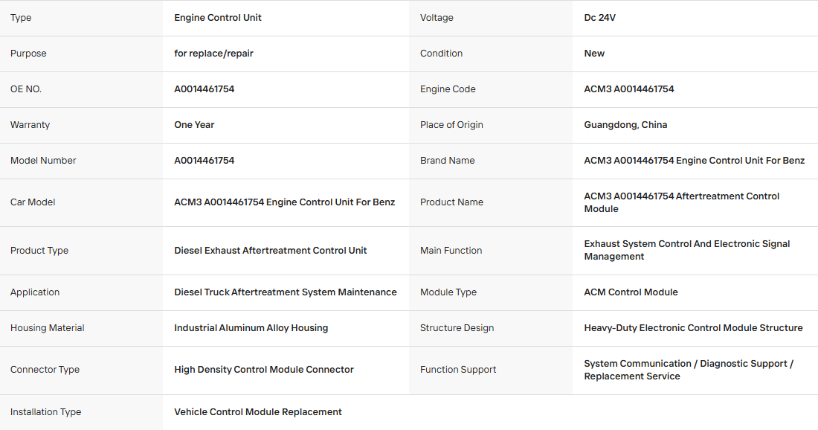Select 'Diesel Truck Aftertreatment System Maintenance' value
Viewport: 818px width, 430px height.
tap(286, 292)
